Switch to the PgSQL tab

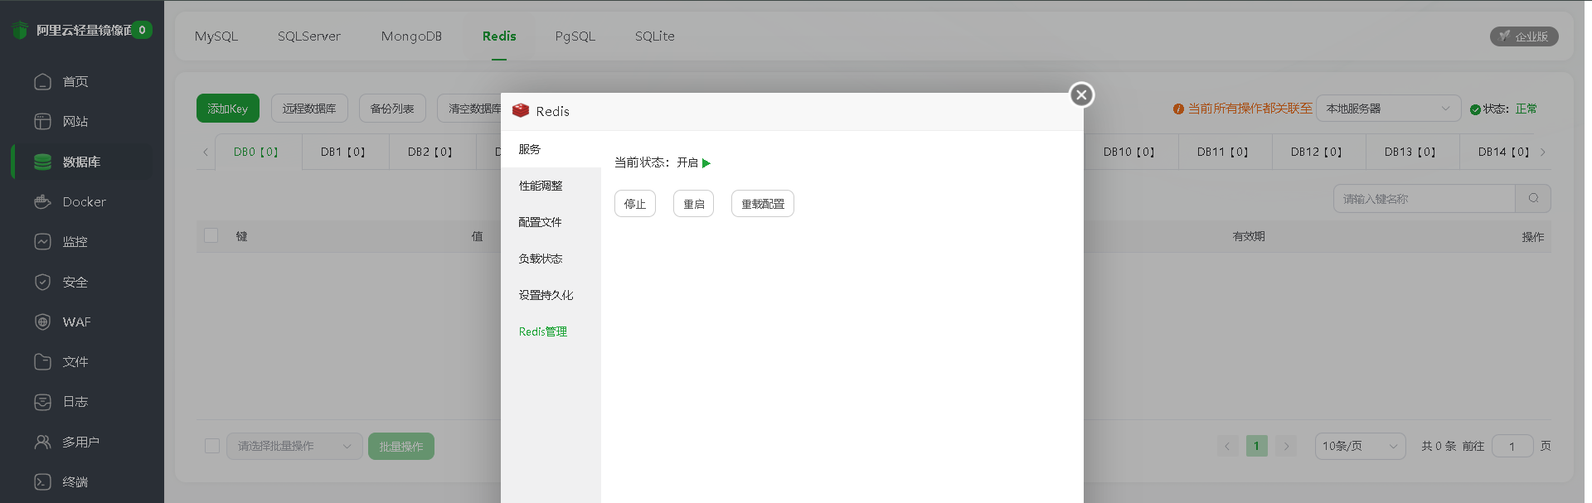pos(575,36)
